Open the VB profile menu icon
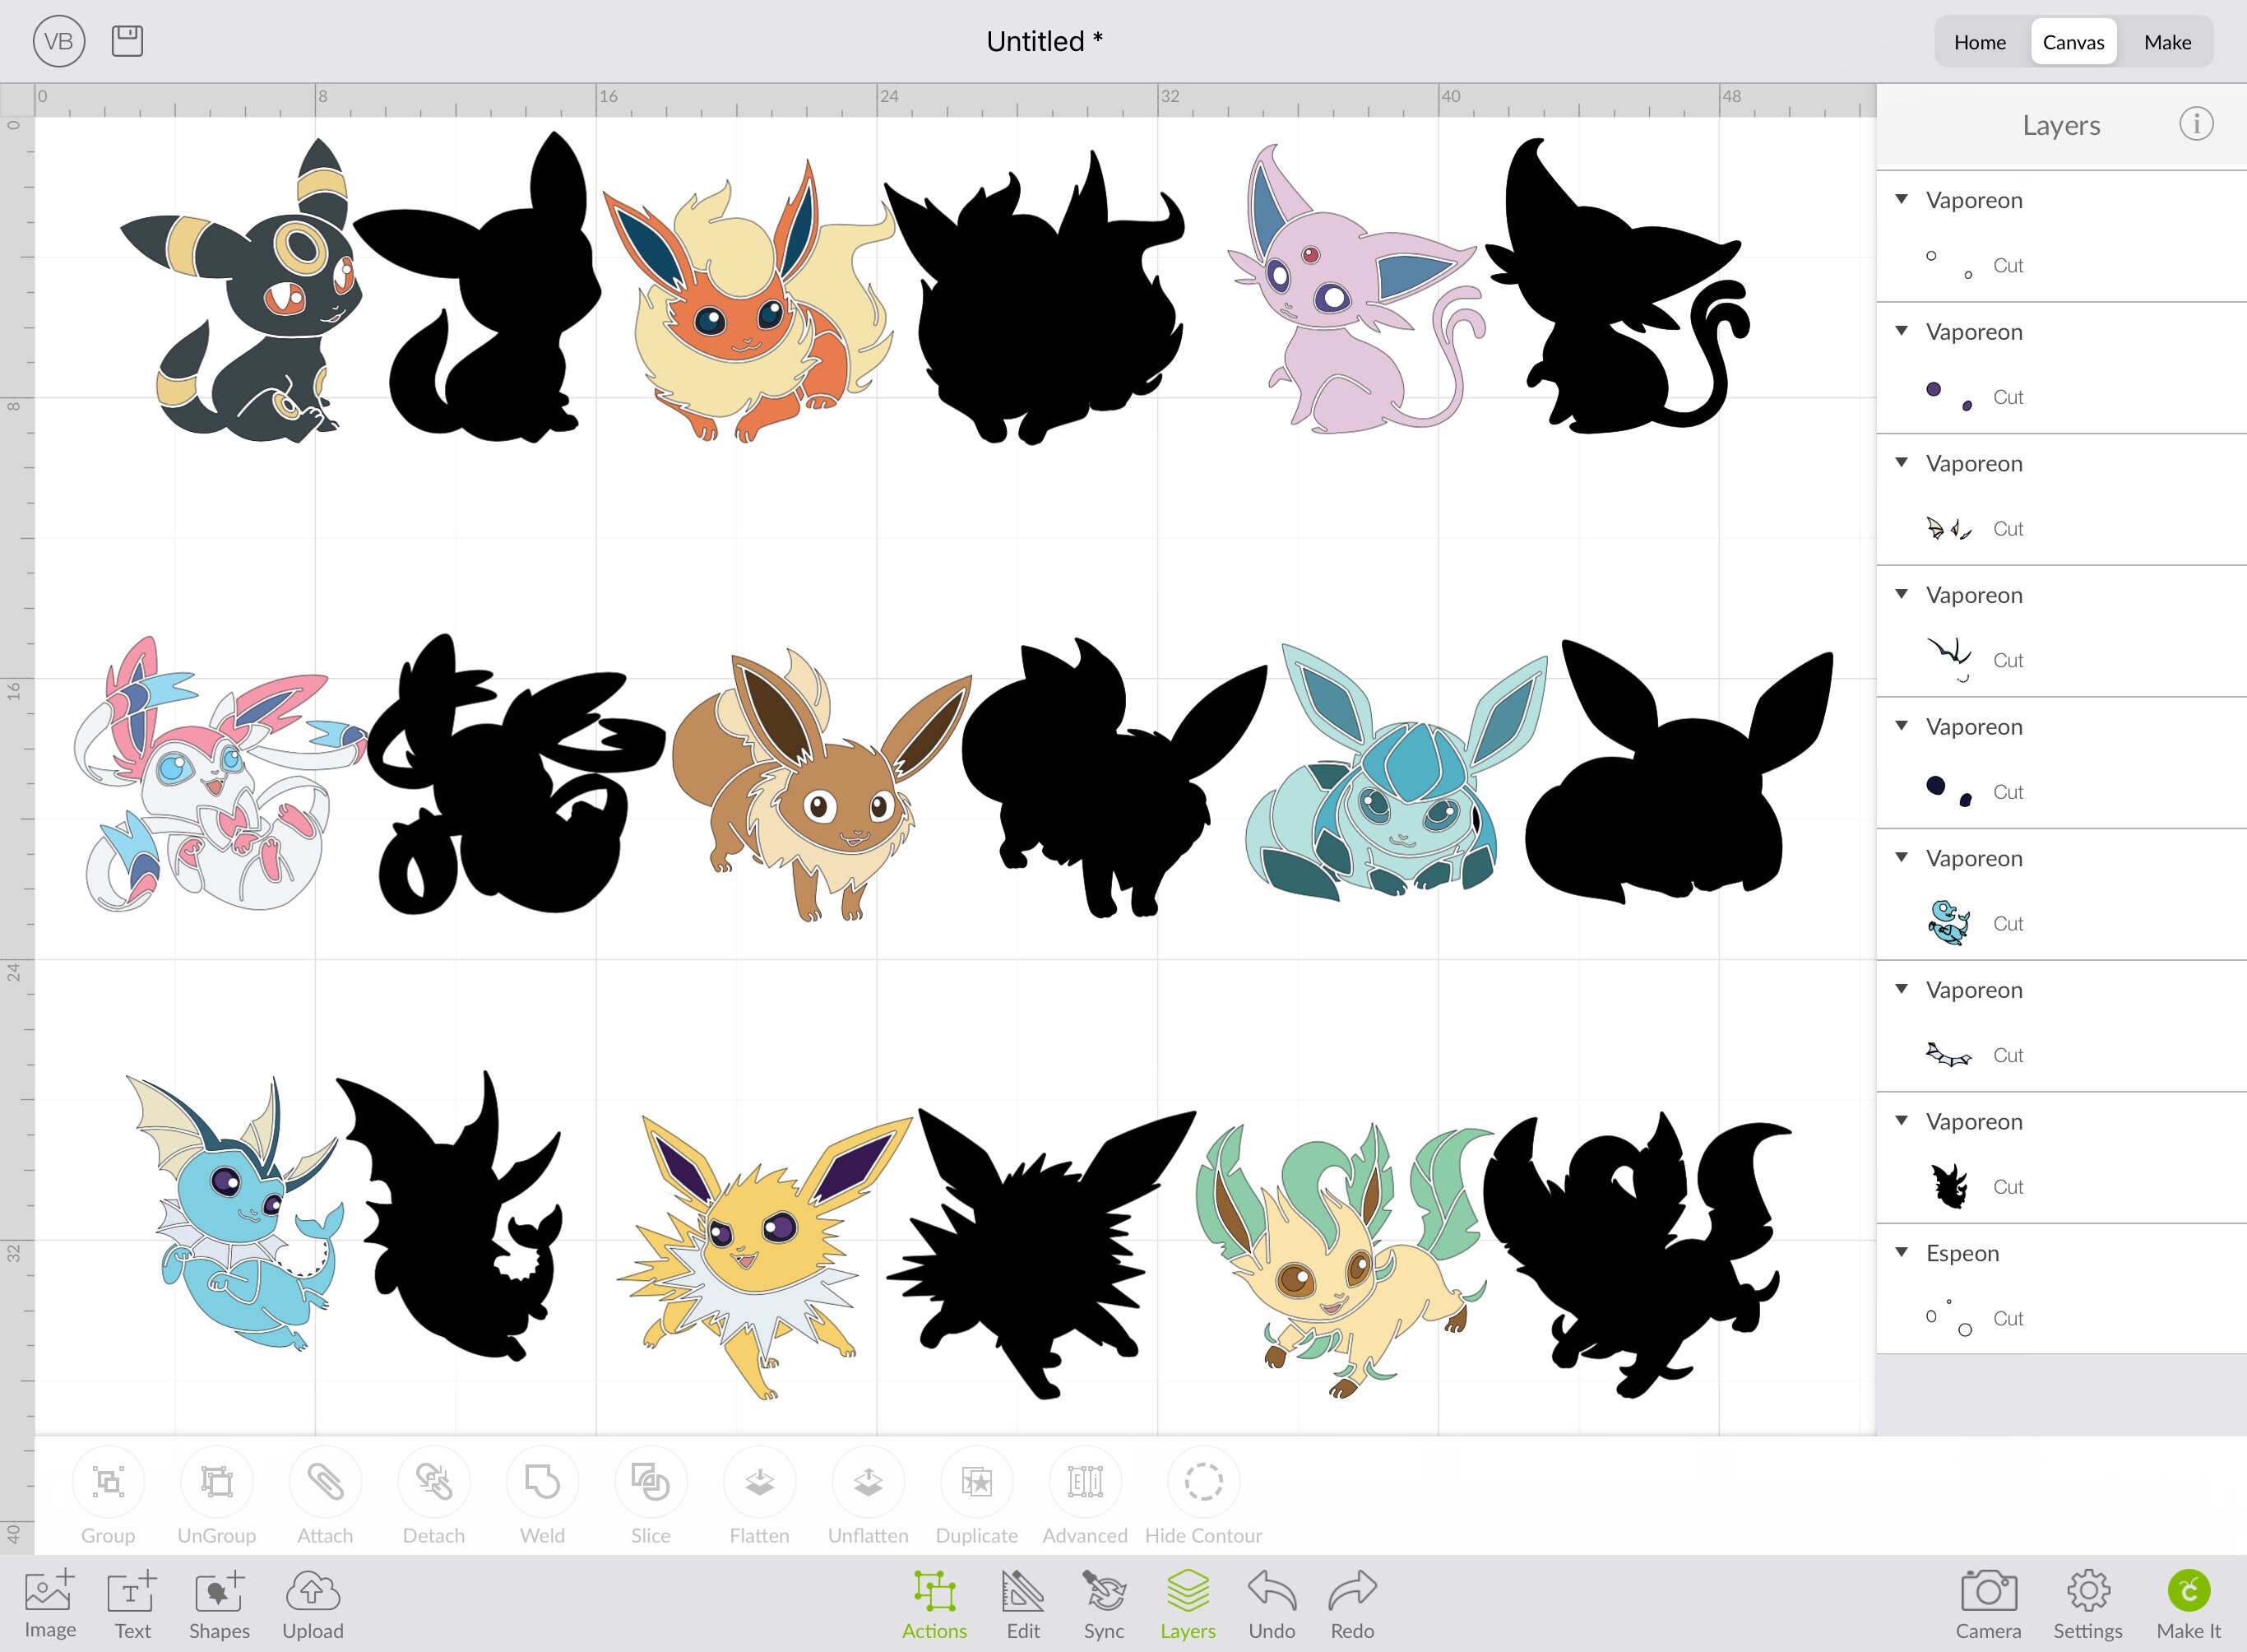This screenshot has width=2247, height=1652. click(x=59, y=41)
